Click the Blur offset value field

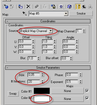tap(65, 58)
